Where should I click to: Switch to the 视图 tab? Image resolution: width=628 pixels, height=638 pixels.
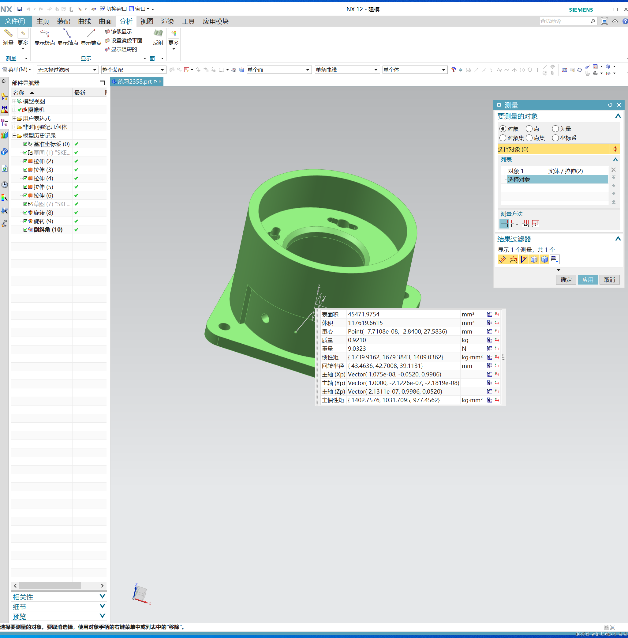coord(147,21)
